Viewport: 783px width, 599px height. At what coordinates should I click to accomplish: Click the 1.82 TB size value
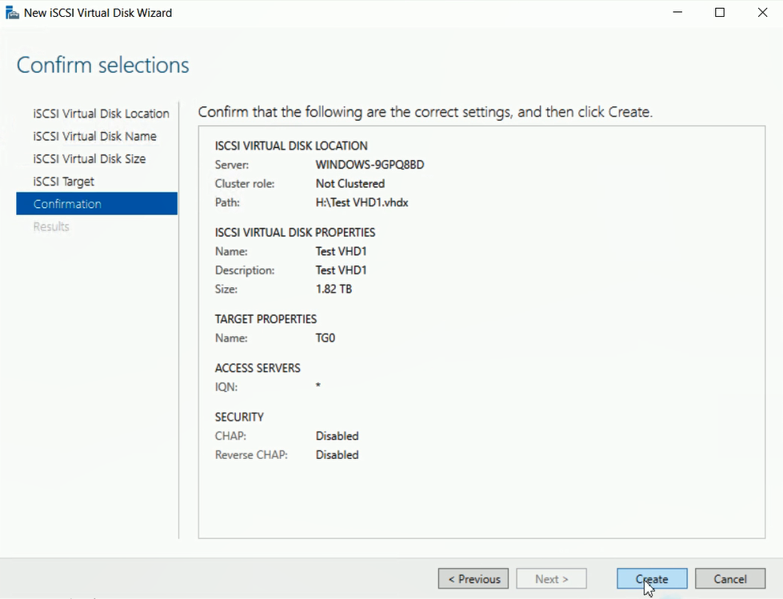(x=334, y=289)
